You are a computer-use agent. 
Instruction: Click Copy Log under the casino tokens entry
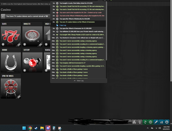tap(63, 25)
